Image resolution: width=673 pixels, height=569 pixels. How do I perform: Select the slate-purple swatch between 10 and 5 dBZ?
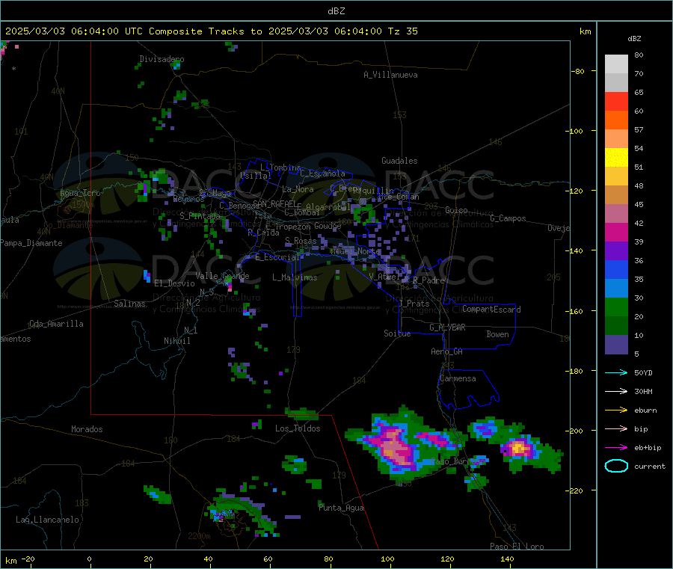616,345
